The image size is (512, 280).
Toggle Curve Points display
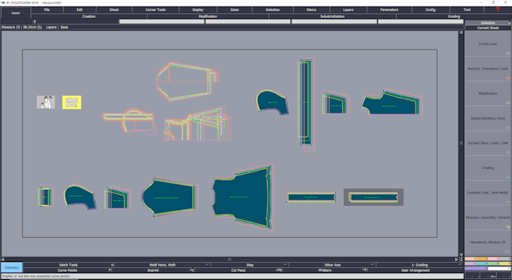click(x=68, y=270)
